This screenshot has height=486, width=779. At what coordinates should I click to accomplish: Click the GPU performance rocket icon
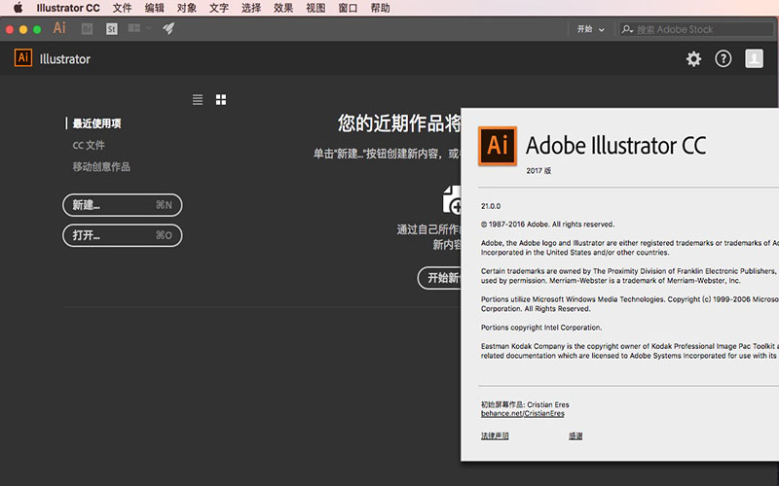(x=168, y=28)
